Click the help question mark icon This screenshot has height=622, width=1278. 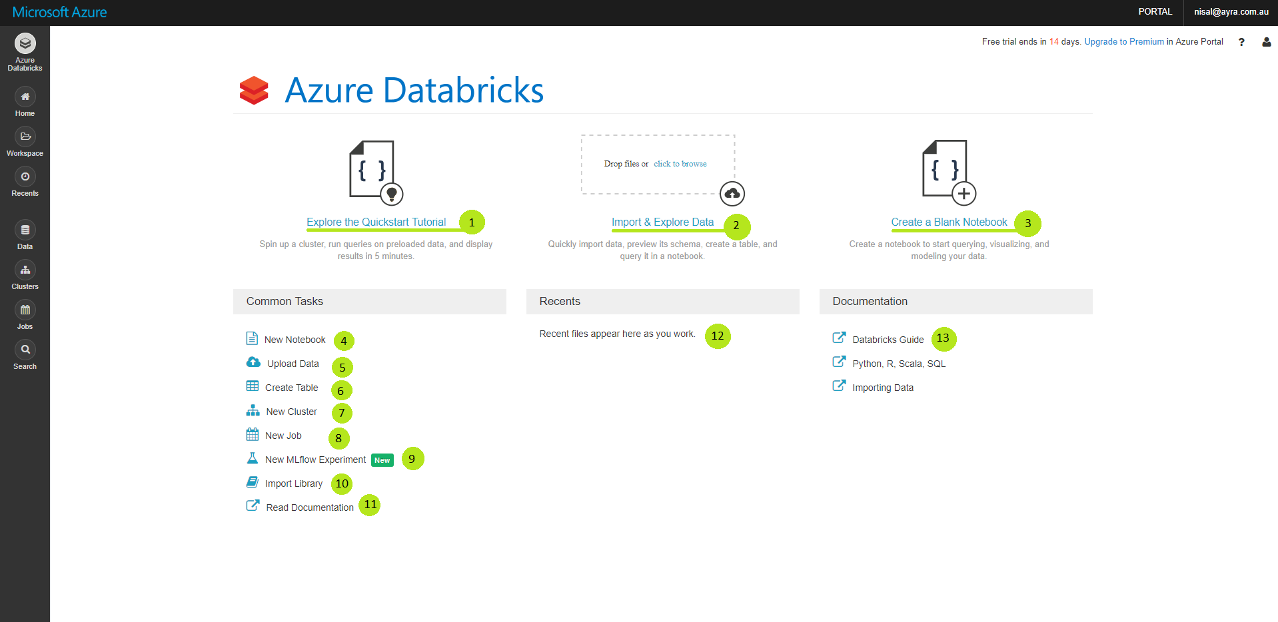point(1241,42)
